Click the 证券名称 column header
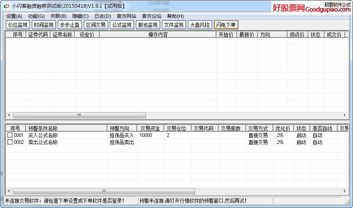This screenshot has height=208, width=353. [62, 35]
